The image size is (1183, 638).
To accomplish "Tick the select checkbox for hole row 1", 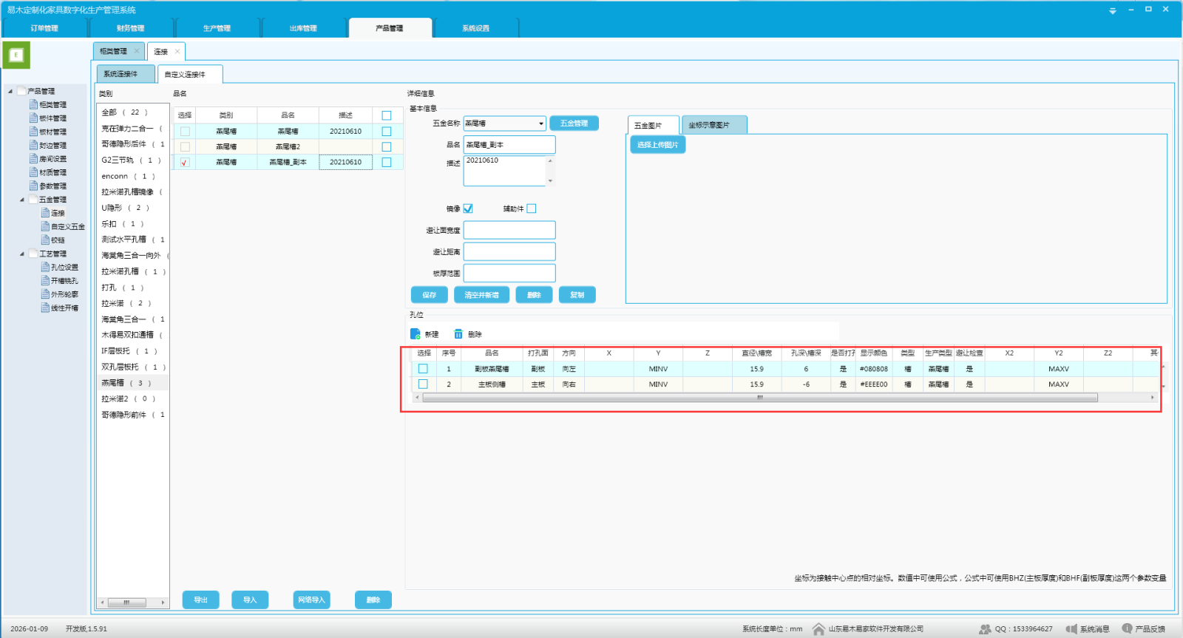I will (423, 369).
